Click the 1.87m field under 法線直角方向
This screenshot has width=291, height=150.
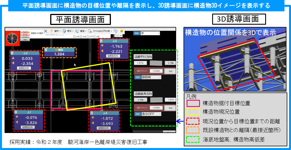(170, 100)
